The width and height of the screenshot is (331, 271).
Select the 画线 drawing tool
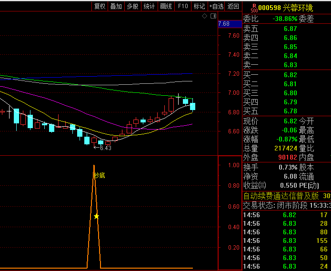pyautogui.click(x=166, y=6)
